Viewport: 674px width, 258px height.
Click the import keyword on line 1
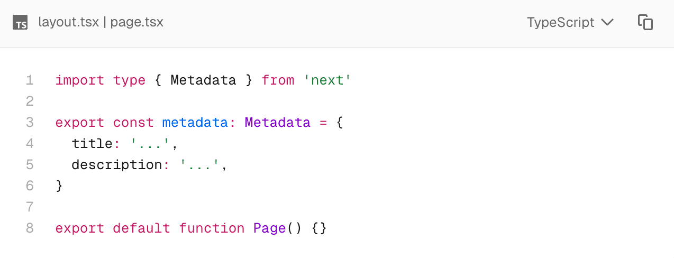79,80
